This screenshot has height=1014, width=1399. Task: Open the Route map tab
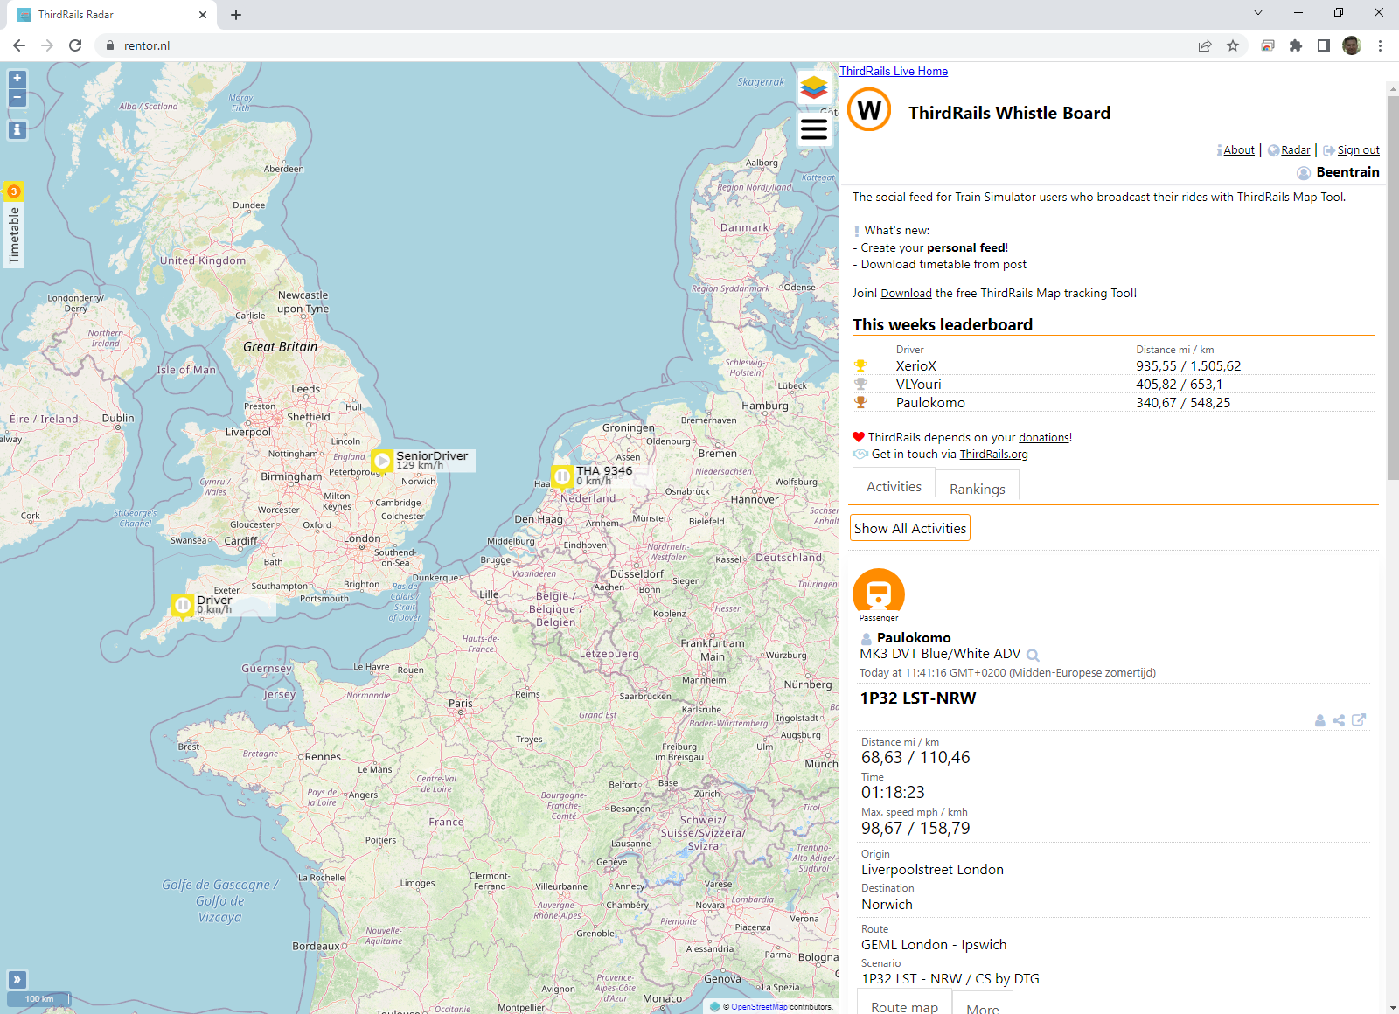904,1004
